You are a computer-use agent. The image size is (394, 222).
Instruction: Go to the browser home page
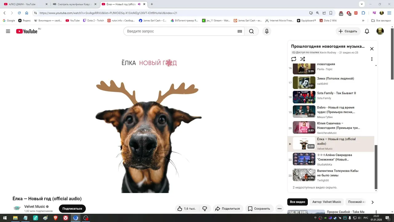pyautogui.click(x=26, y=13)
